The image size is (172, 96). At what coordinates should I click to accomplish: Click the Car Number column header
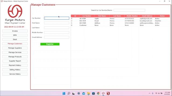click(x=87, y=16)
